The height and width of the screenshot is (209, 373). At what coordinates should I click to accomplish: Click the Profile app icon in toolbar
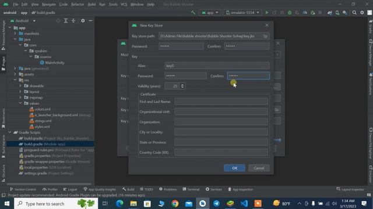pos(305,13)
